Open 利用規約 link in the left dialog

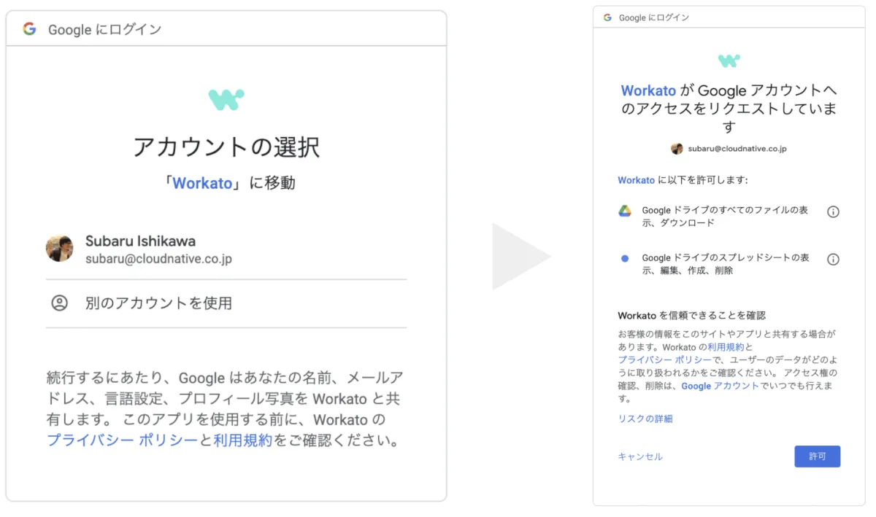[x=243, y=440]
